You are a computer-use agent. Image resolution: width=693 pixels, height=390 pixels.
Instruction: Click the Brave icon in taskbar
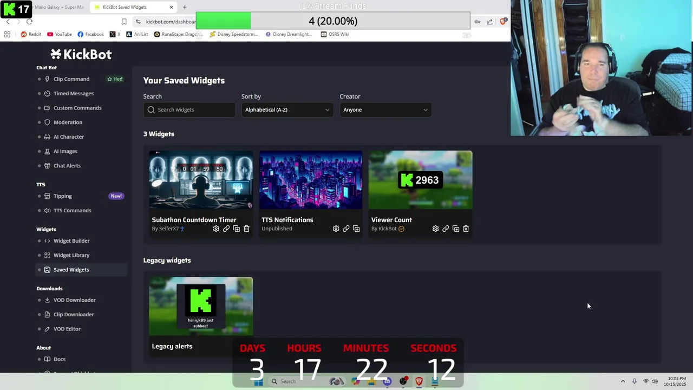coord(419,381)
